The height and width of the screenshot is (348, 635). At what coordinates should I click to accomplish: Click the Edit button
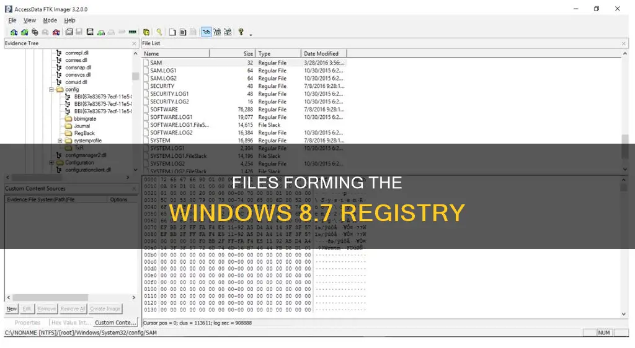tap(27, 309)
